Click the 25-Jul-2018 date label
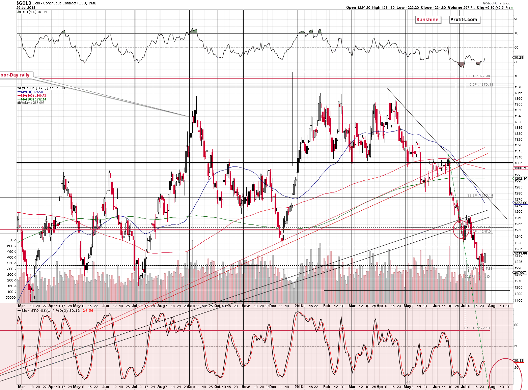 (x=26, y=7)
